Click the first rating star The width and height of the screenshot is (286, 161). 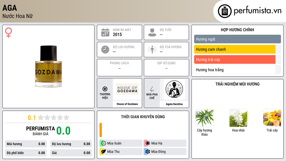pyautogui.click(x=41, y=117)
